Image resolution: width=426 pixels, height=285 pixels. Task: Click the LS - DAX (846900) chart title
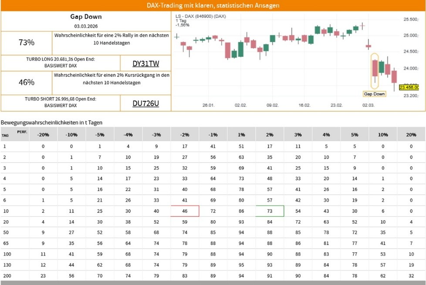(x=201, y=16)
